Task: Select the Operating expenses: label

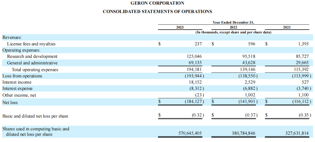Action: click(x=21, y=50)
